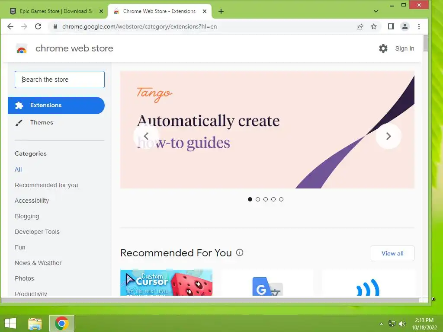
Task: Click the View all button
Action: pos(392,253)
